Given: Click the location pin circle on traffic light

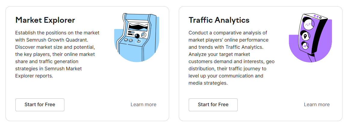Looking at the screenshot, I should tap(306, 36).
